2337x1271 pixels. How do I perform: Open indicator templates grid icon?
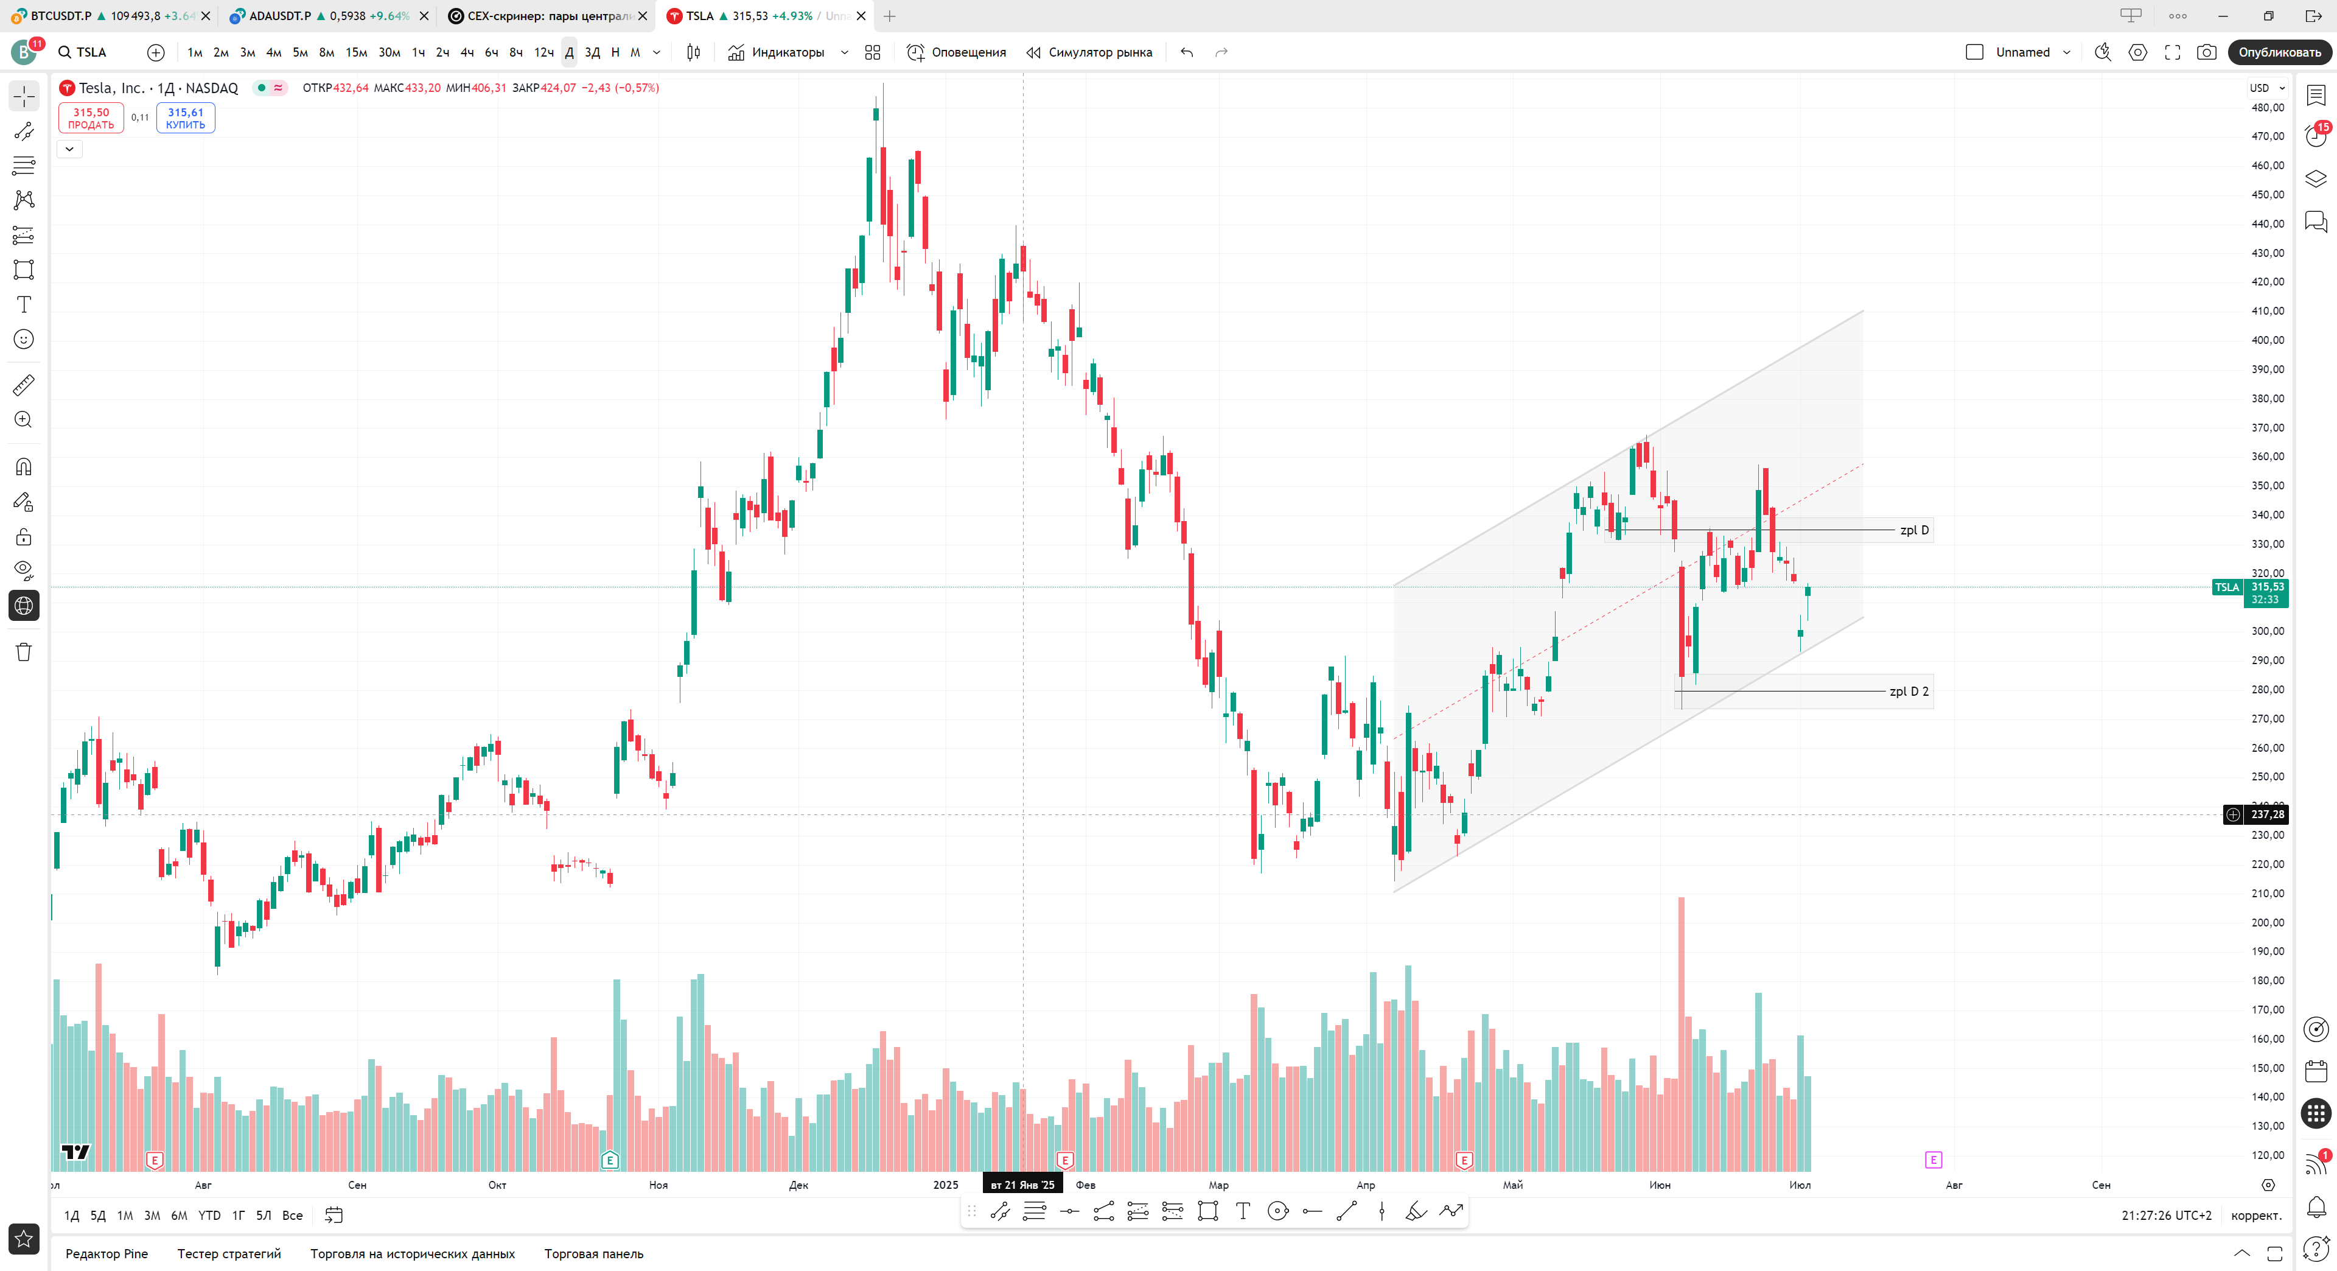coord(873,52)
